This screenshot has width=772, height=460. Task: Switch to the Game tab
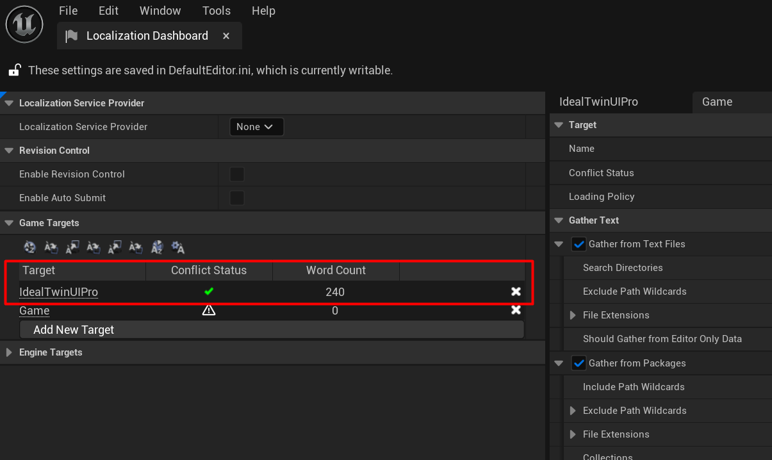coord(717,102)
